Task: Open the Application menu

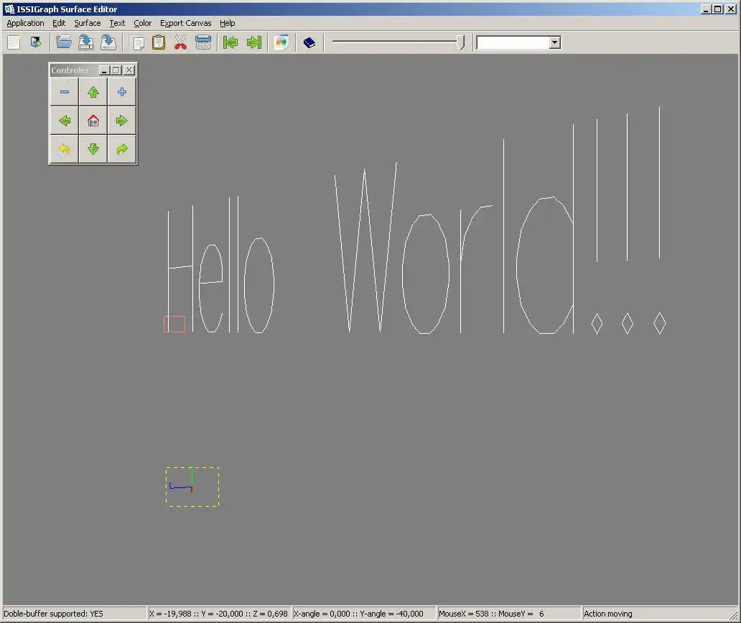Action: [26, 23]
